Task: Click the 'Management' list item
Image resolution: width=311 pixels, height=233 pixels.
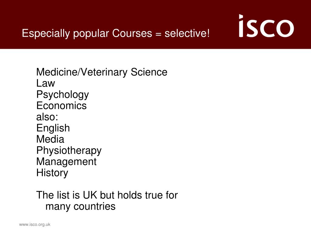Action: 66,162
